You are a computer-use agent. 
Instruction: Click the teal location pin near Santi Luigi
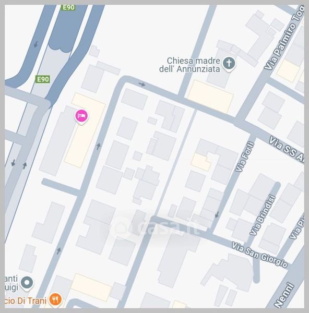click(27, 283)
